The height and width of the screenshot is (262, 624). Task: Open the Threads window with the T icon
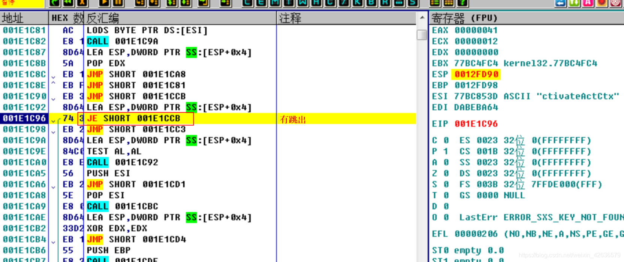click(x=289, y=3)
